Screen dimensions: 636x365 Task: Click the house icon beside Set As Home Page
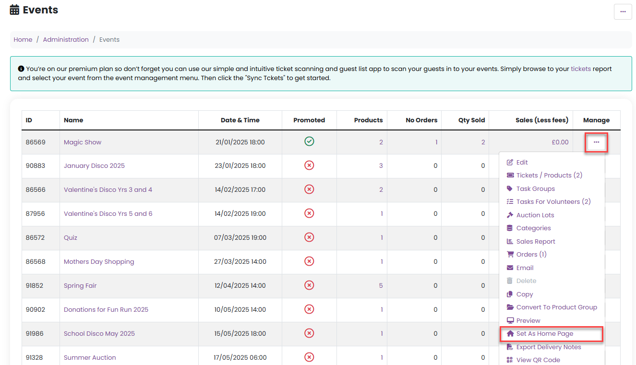pyautogui.click(x=510, y=333)
